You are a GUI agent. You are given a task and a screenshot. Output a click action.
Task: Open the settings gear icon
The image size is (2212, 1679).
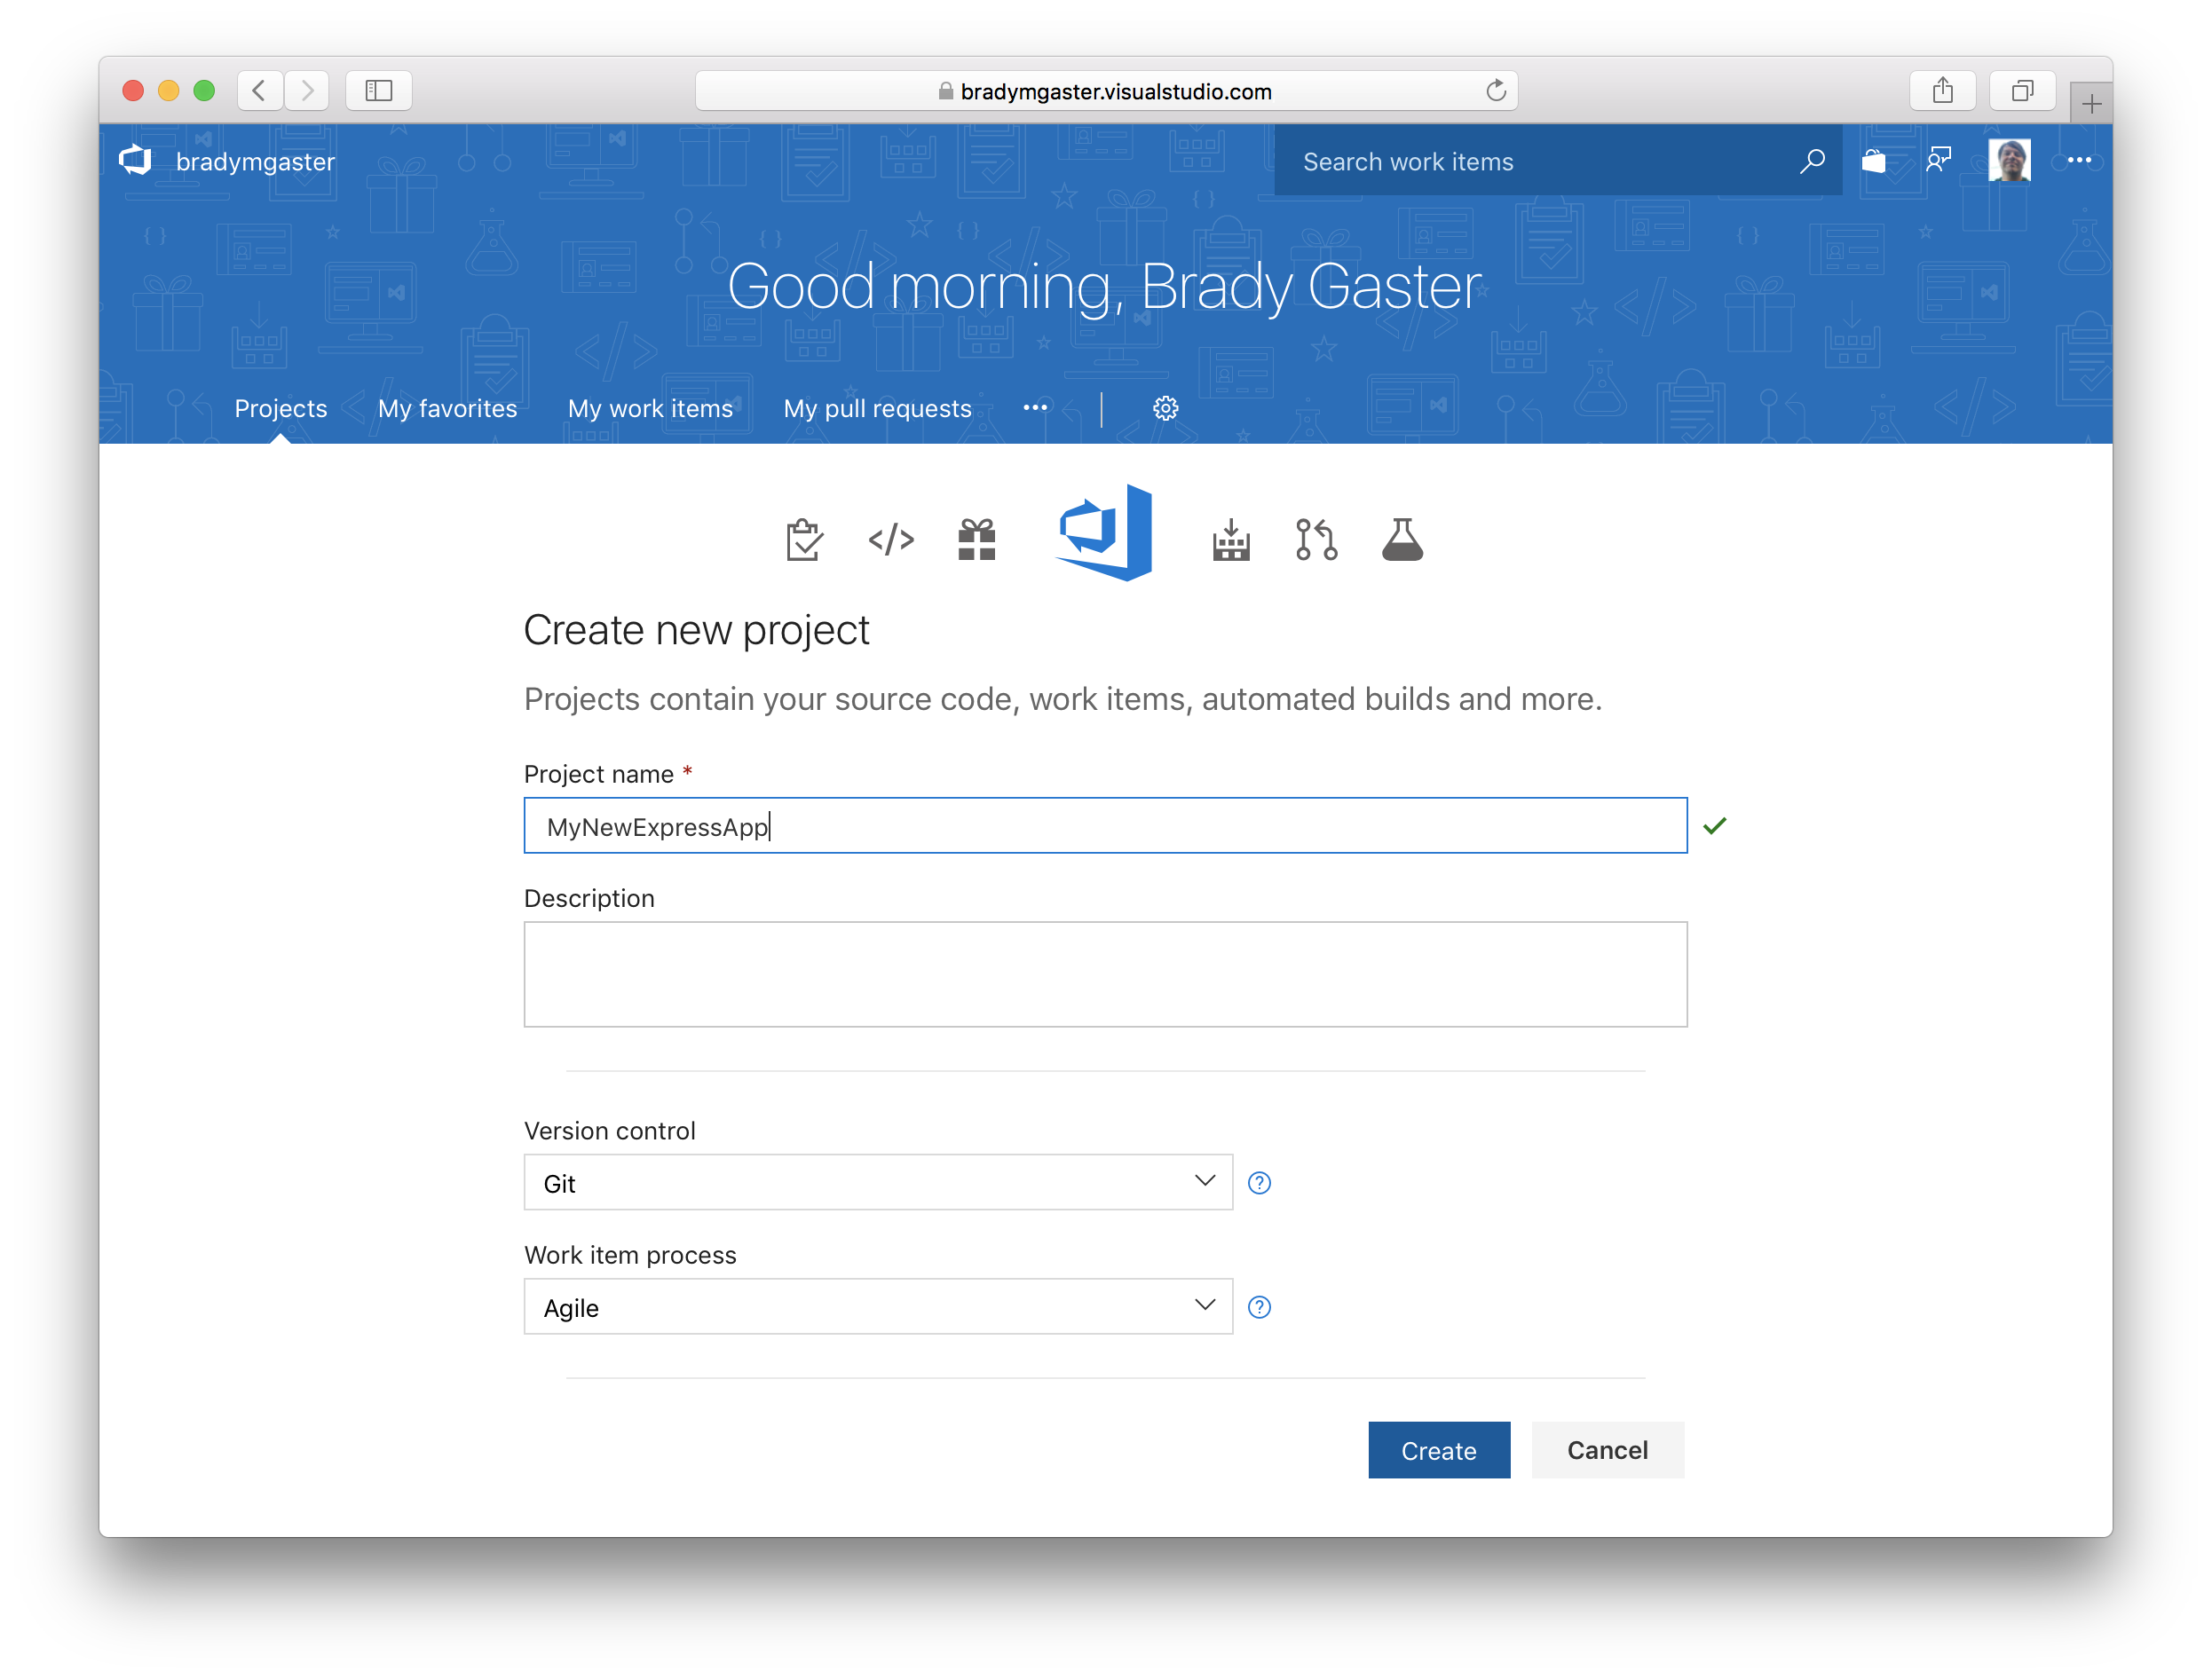click(1165, 407)
